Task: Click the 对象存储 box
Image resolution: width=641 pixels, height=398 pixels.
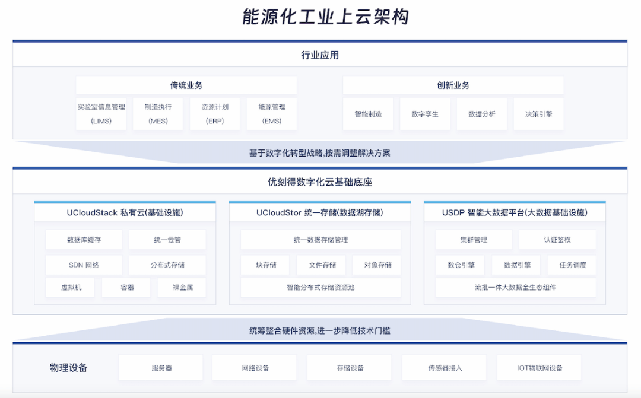Action: [x=377, y=265]
